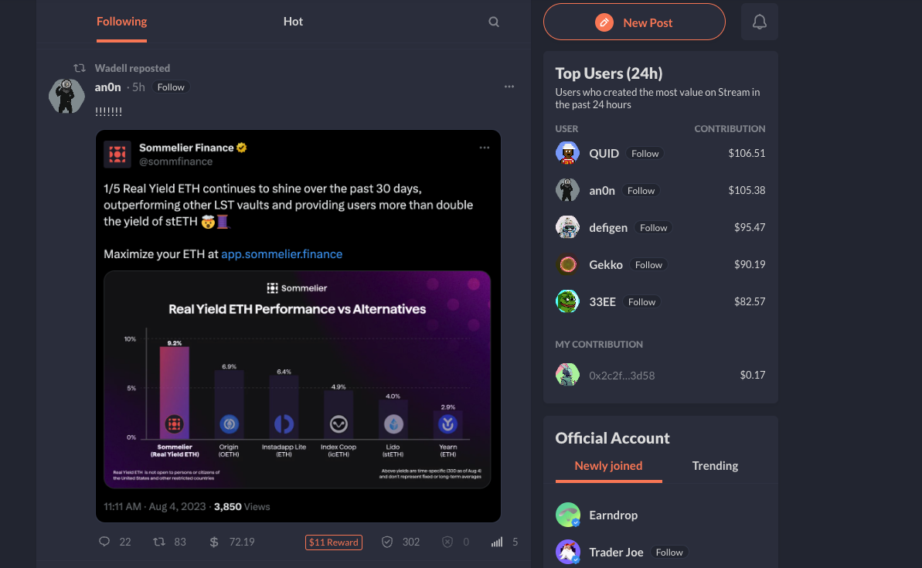Click the comment bubble icon showing 22
Image resolution: width=922 pixels, height=568 pixels.
[104, 542]
